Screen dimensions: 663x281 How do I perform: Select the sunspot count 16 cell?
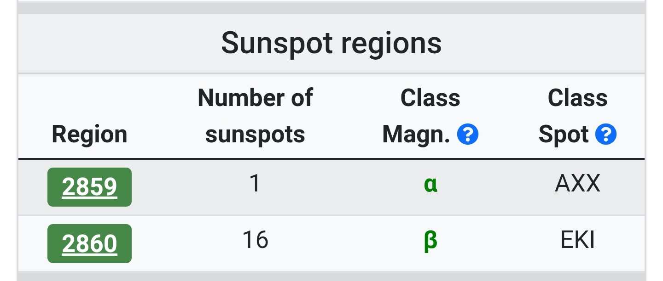point(255,241)
